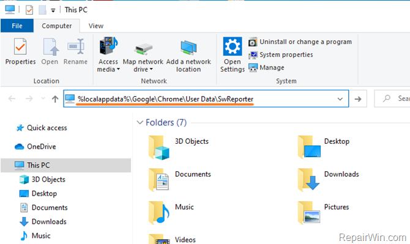Click the Properties ribbon icon
This screenshot has height=244, width=410.
pos(20,46)
